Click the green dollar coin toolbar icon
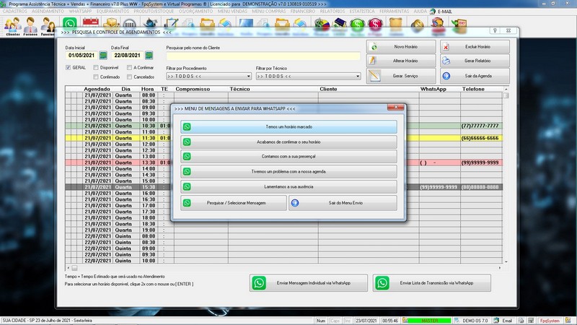This screenshot has width=577, height=325. click(x=357, y=25)
